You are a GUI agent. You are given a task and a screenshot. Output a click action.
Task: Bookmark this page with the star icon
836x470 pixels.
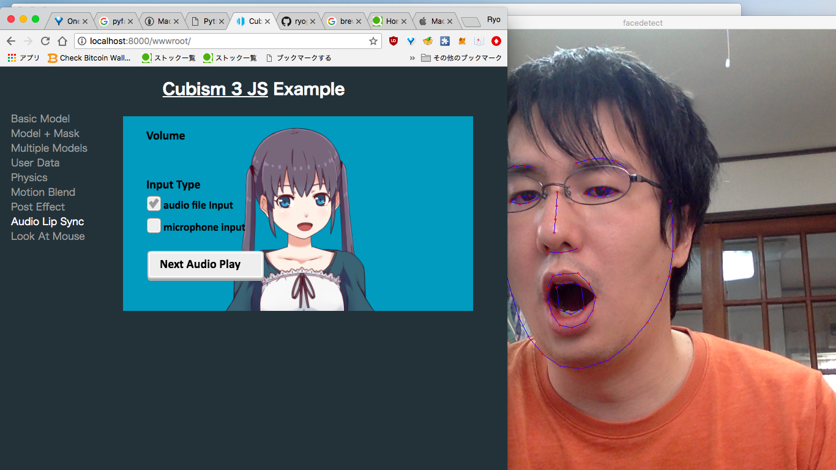[373, 41]
